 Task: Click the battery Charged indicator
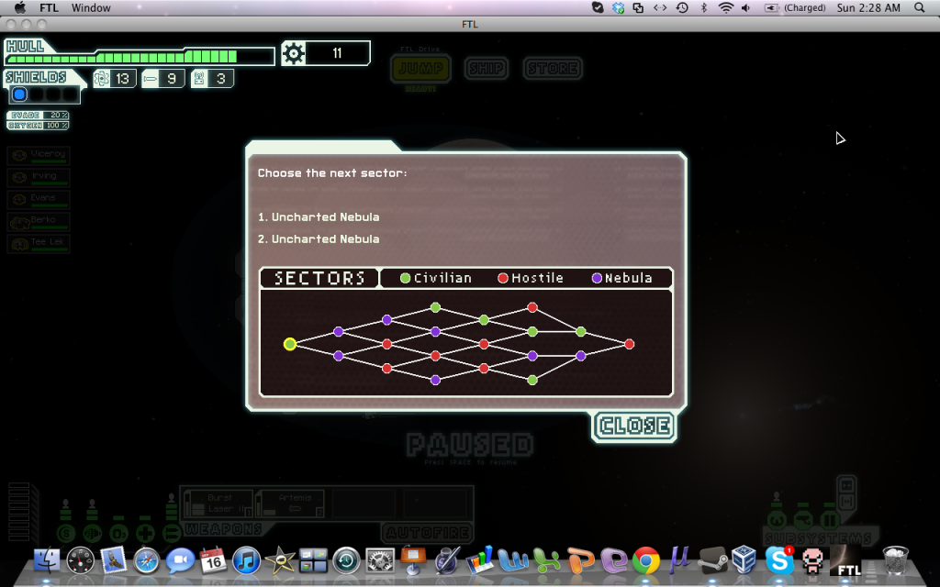coord(795,7)
